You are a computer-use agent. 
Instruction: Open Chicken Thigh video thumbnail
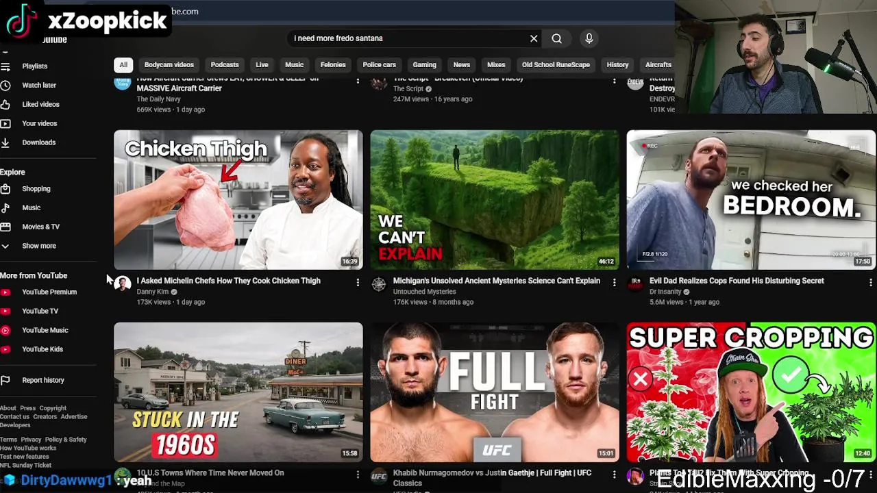coord(238,200)
